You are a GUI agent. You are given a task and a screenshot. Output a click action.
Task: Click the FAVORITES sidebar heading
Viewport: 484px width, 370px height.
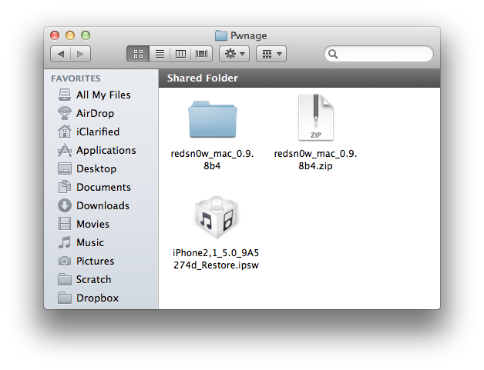(x=76, y=78)
